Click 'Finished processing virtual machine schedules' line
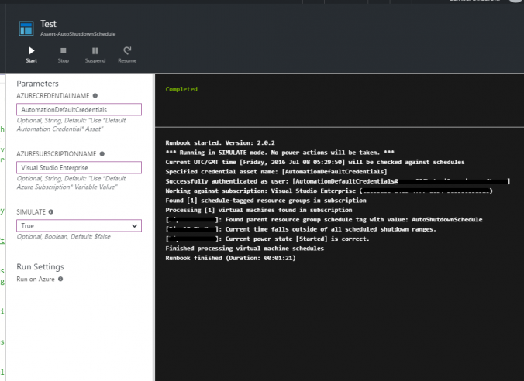Screen dimensions: 524x381 [x=245, y=249]
